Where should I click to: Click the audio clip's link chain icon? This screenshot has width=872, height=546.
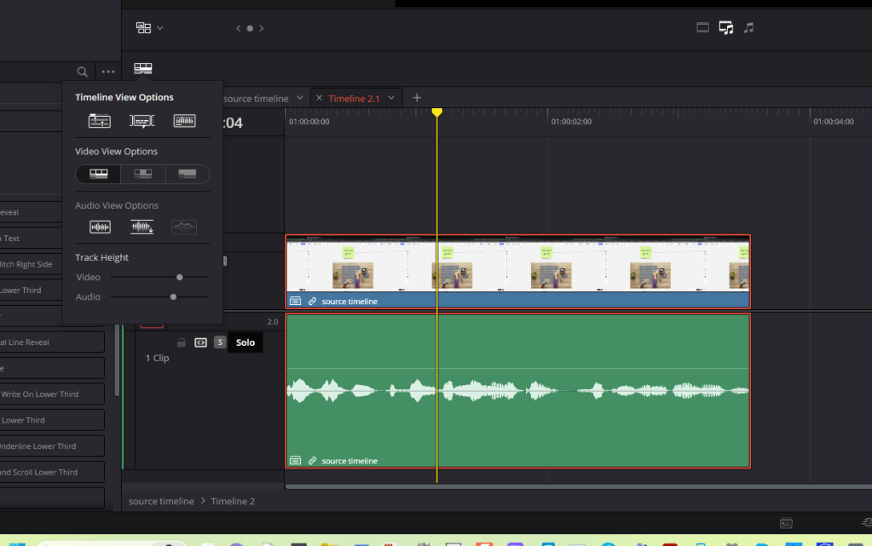[313, 460]
